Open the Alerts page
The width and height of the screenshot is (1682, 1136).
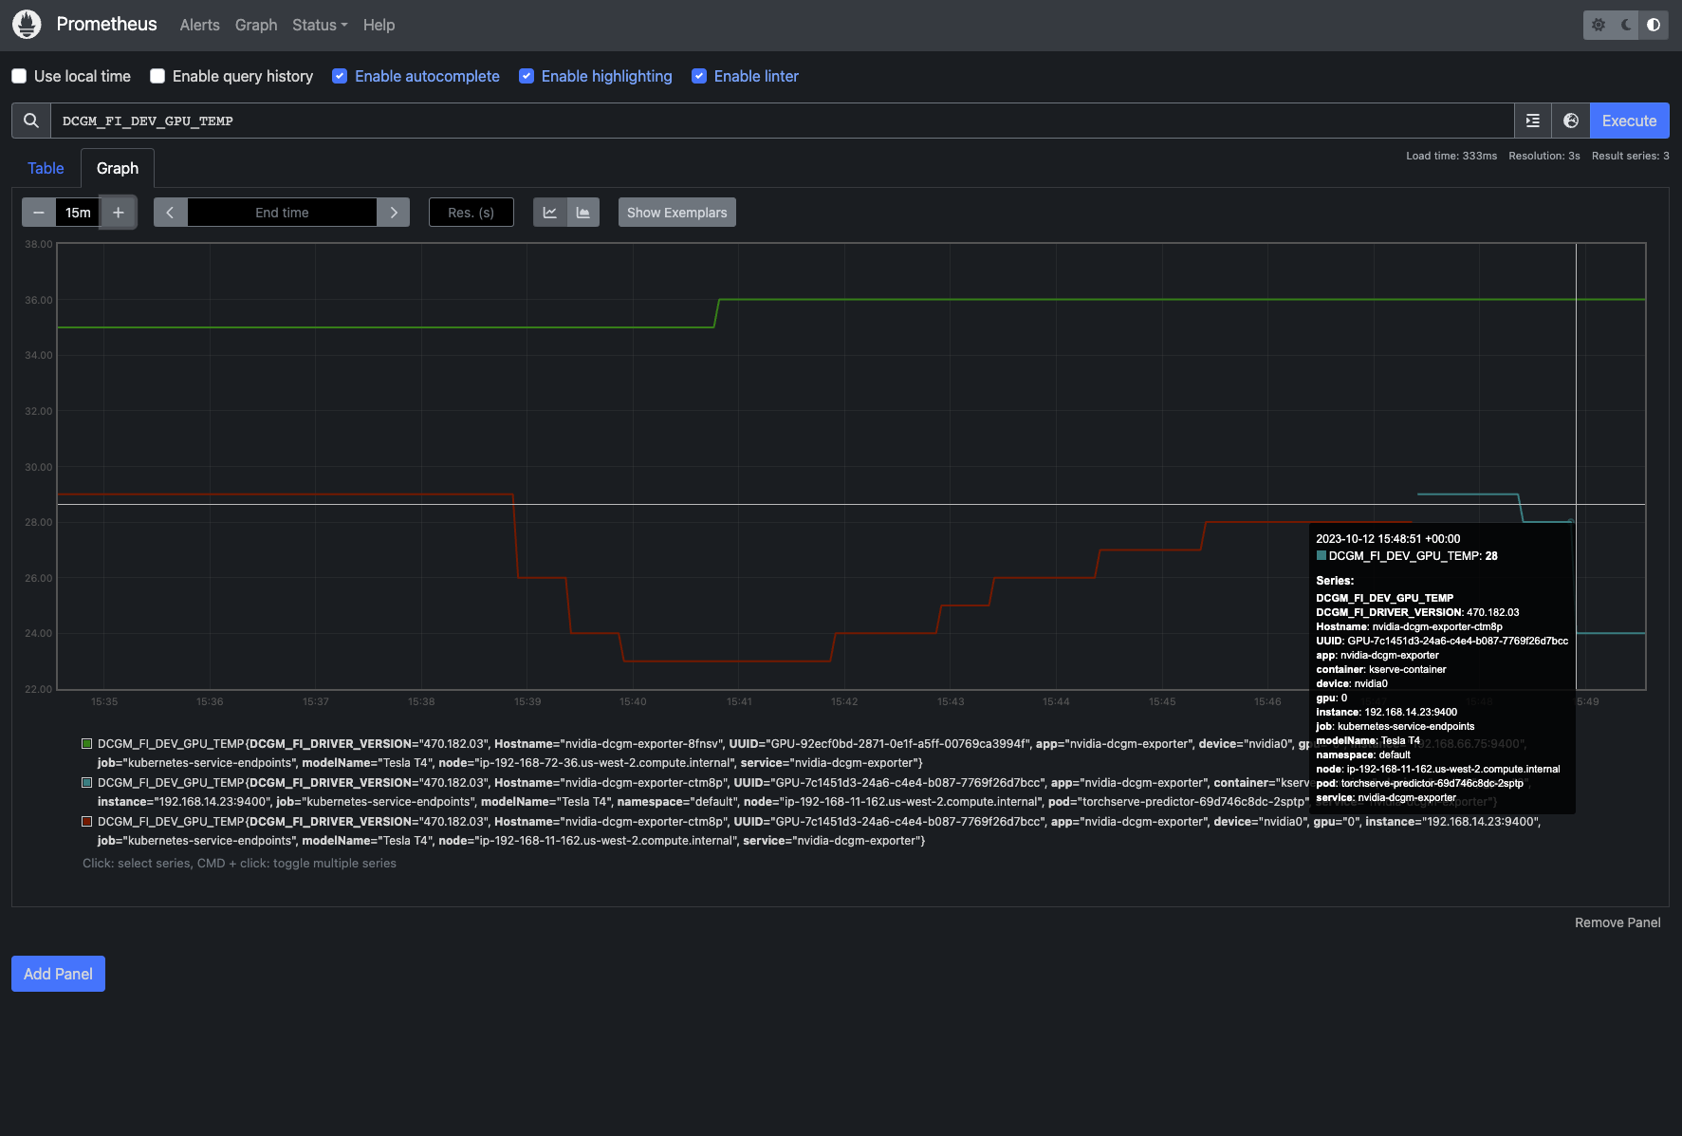(x=199, y=25)
